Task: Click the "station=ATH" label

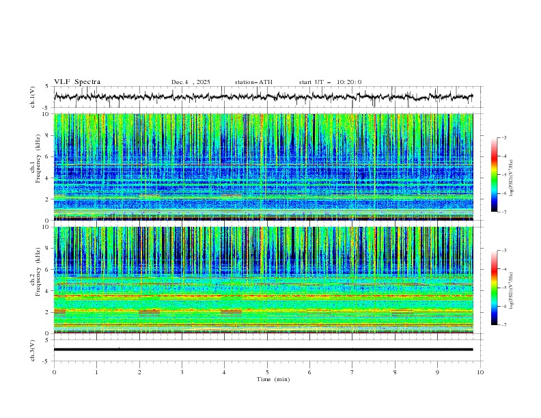Action: point(253,82)
